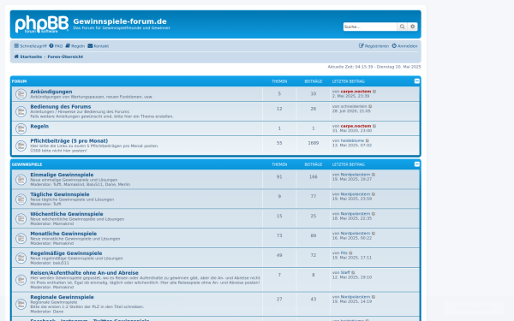Click the Regelmäßige Gewinnspiele status icon
514x321 pixels.
pyautogui.click(x=21, y=259)
